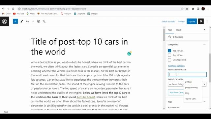Screen dimensions: 211x119
Task: Check the Uncategorized category
Action: click(169, 60)
